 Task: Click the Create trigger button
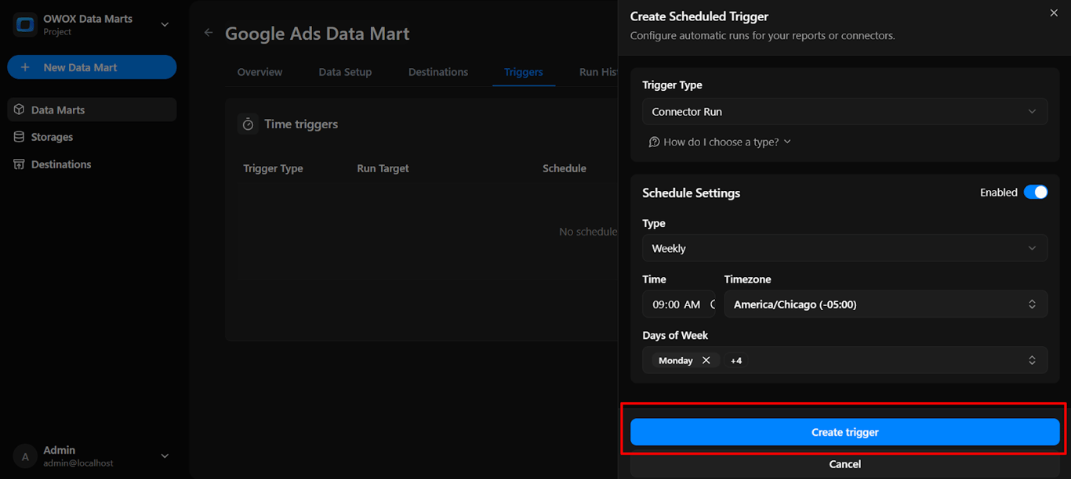[x=844, y=432]
